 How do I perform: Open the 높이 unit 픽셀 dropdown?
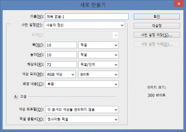click(98, 55)
